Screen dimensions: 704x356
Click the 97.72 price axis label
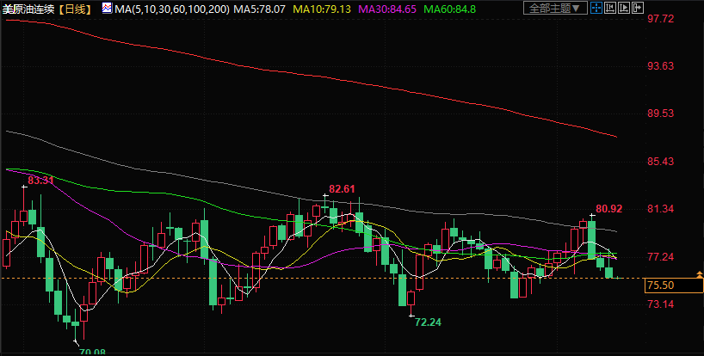coord(659,18)
